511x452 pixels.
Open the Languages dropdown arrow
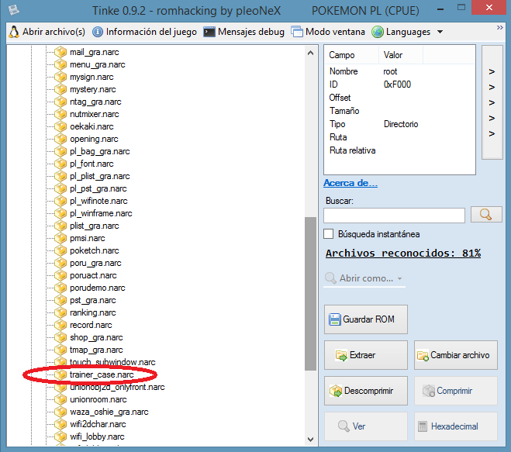pos(440,33)
